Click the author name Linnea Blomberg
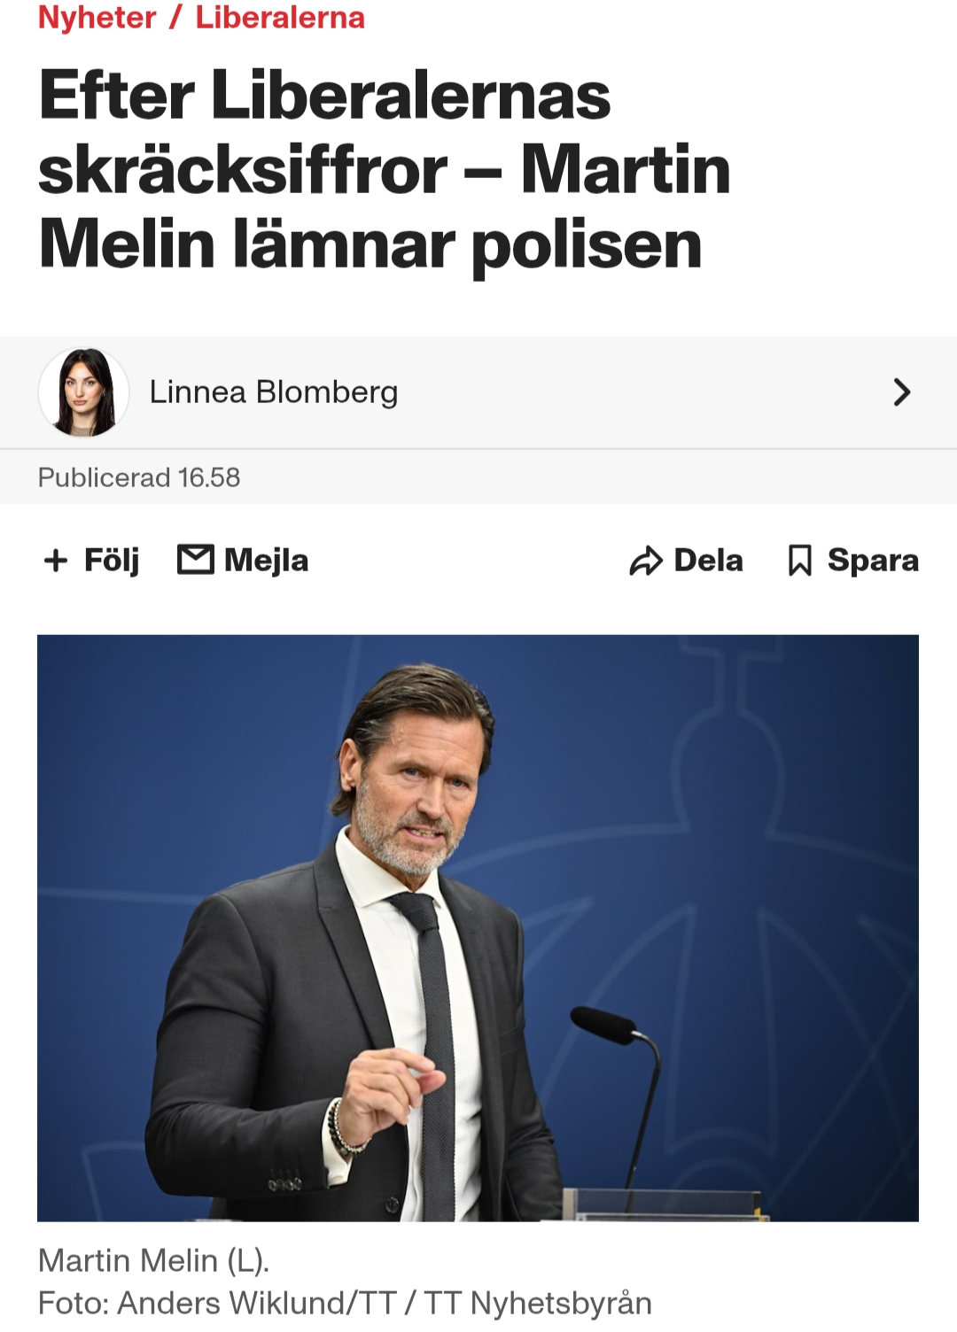 click(x=273, y=392)
